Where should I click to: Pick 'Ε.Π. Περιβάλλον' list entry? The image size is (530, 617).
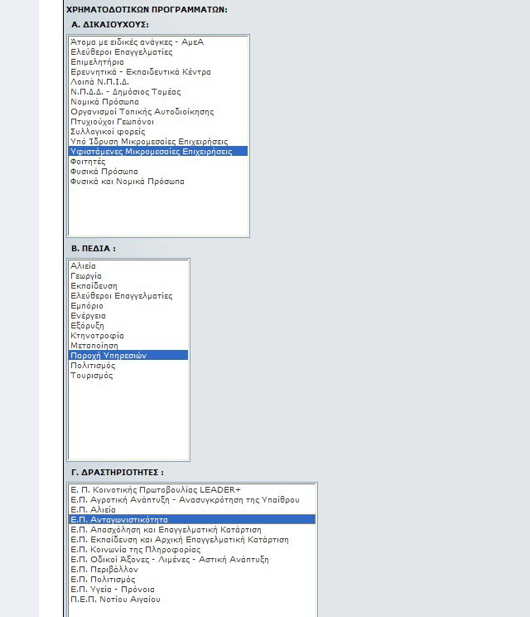tap(192, 570)
